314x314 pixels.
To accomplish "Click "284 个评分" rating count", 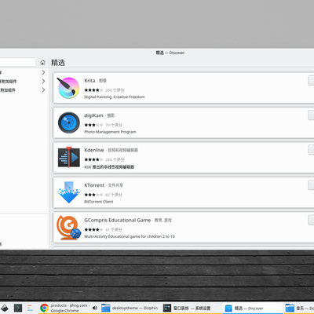I will click(x=115, y=159).
